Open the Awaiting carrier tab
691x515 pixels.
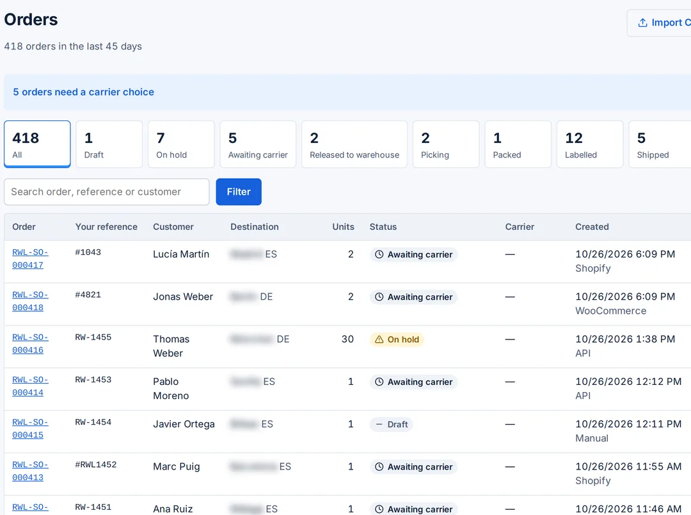258,144
